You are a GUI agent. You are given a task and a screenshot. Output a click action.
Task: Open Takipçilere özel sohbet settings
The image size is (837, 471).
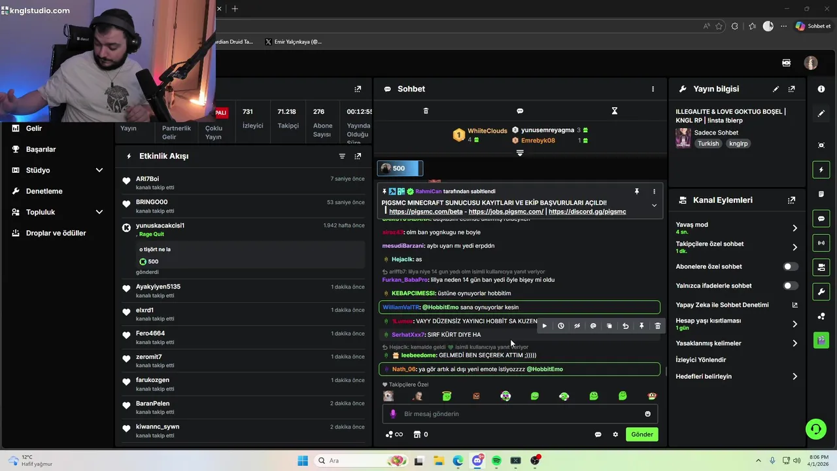pyautogui.click(x=737, y=247)
